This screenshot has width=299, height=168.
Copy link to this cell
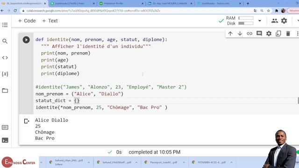point(249,34)
